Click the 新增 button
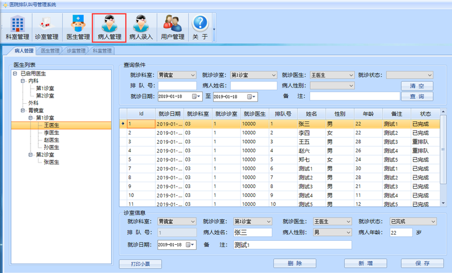The width and height of the screenshot is (452, 273). (x=366, y=263)
